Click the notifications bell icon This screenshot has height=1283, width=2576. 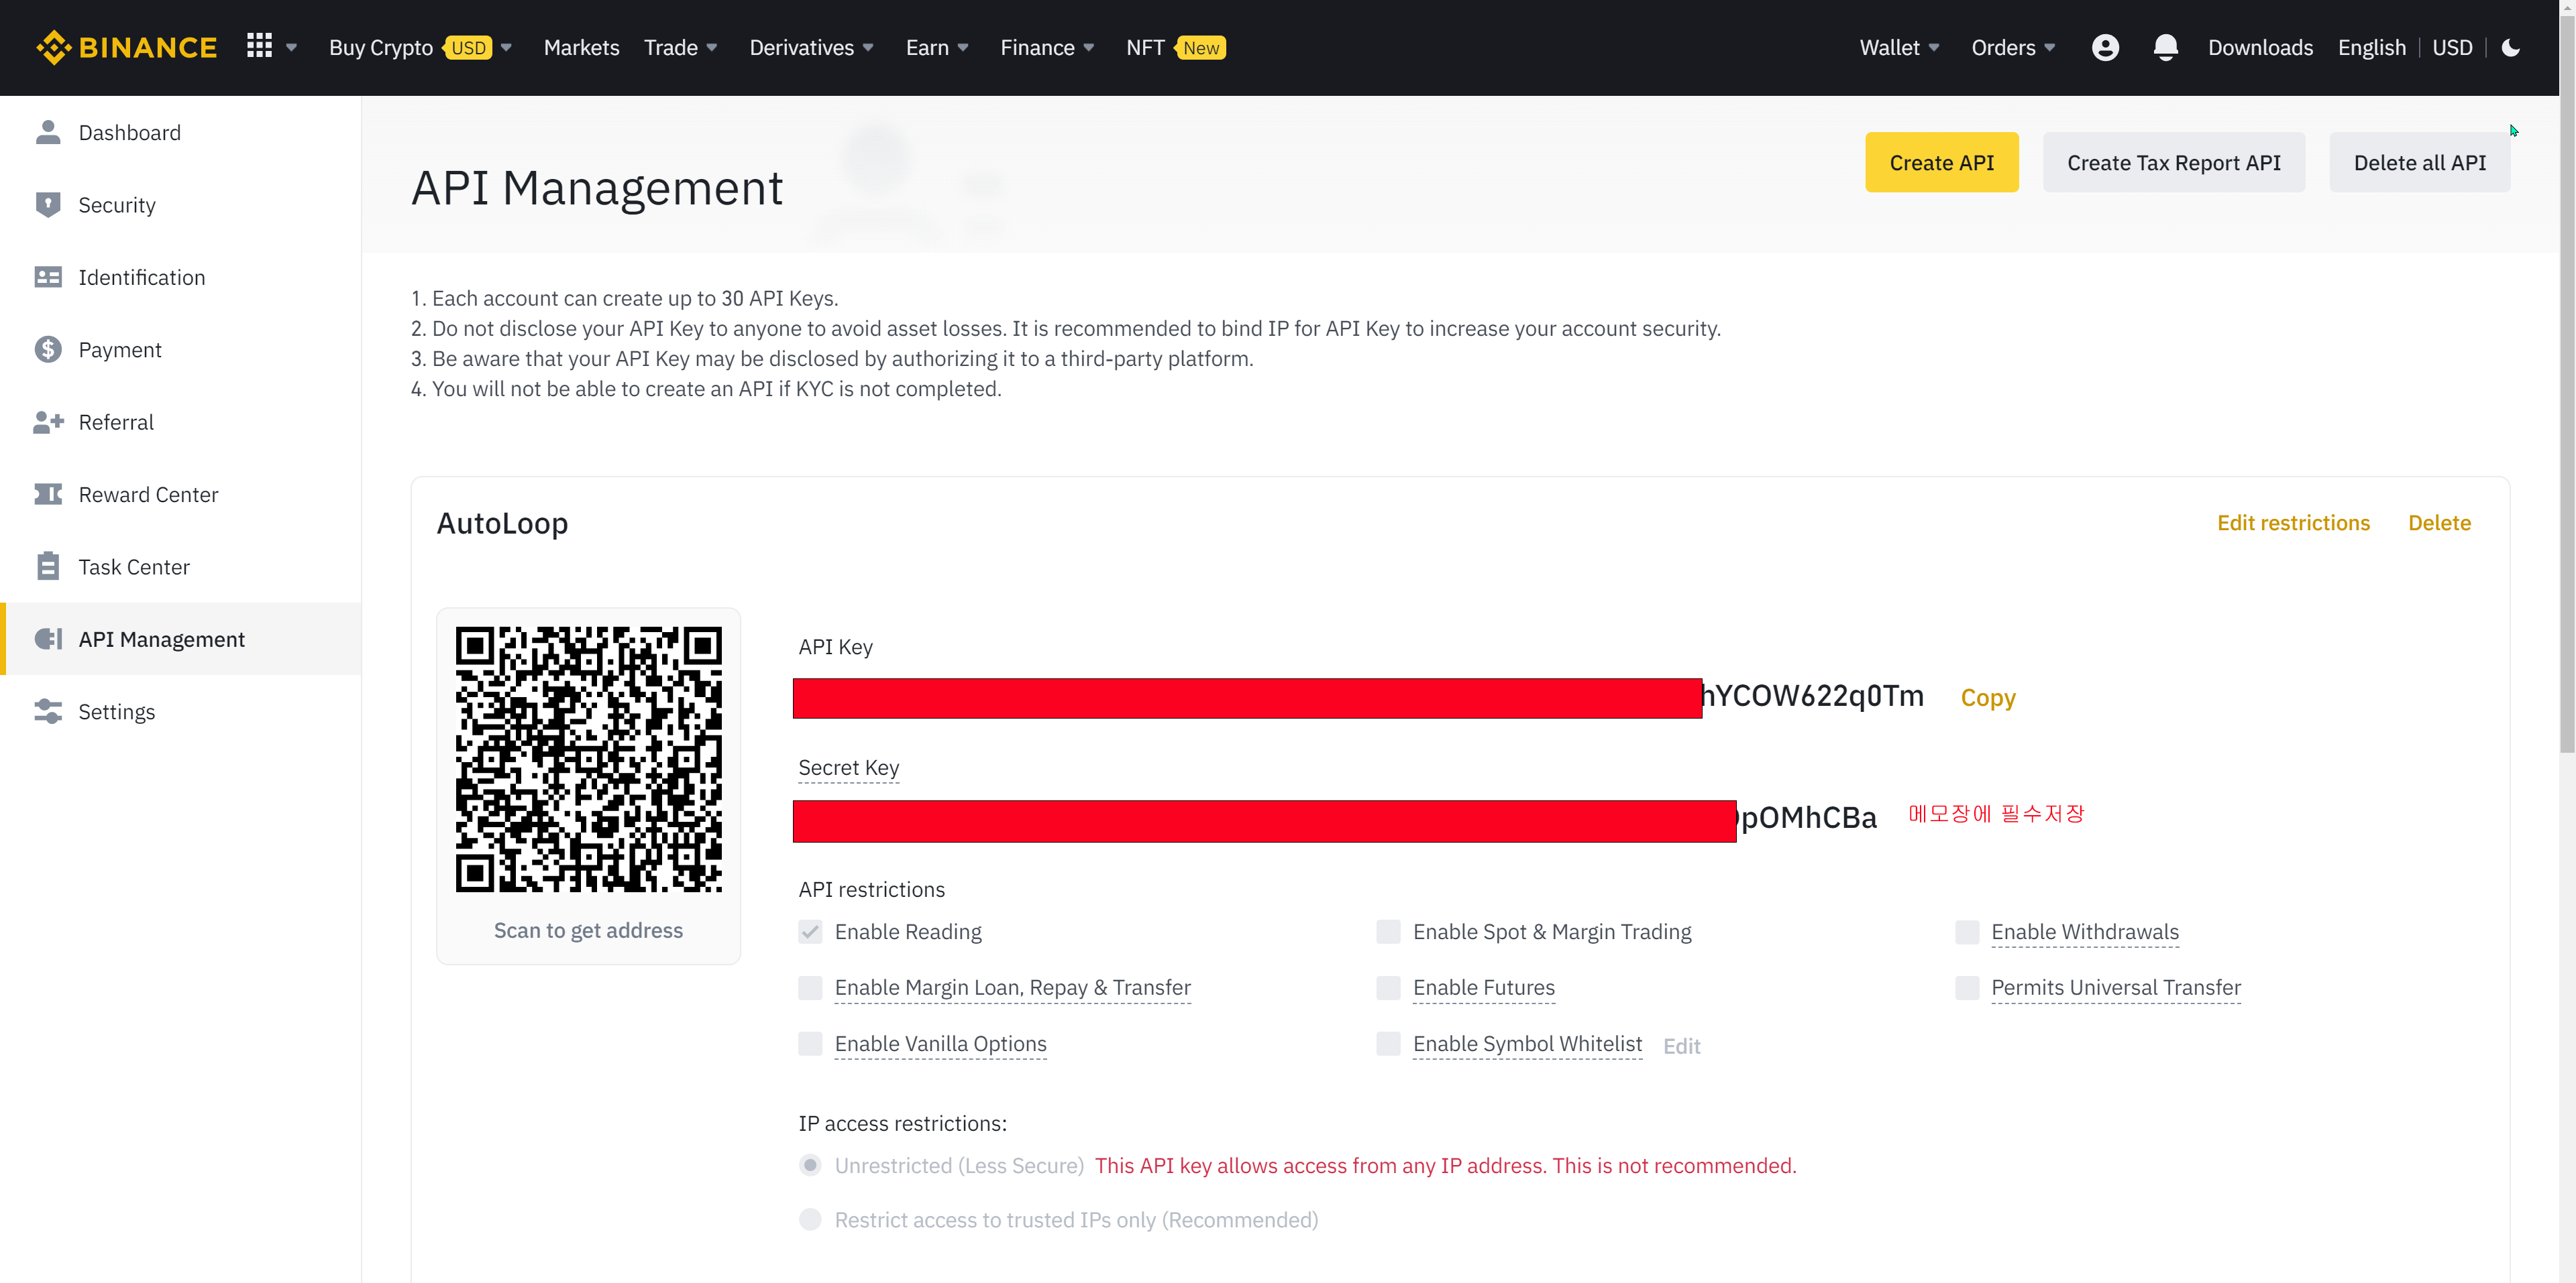point(2165,47)
